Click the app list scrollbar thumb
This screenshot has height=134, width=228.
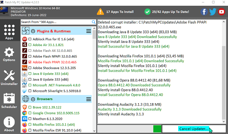94,34
